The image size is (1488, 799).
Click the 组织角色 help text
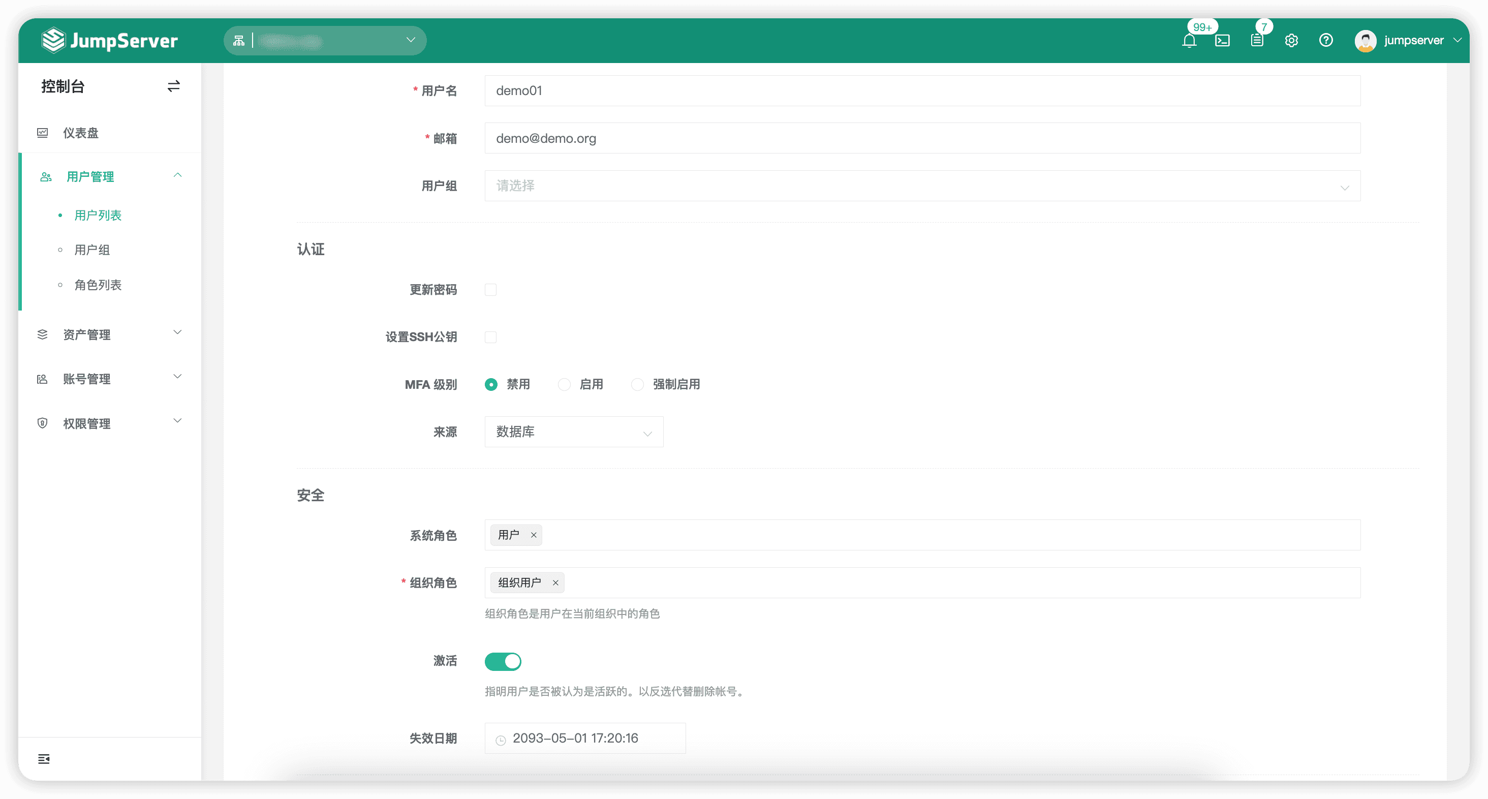[572, 613]
